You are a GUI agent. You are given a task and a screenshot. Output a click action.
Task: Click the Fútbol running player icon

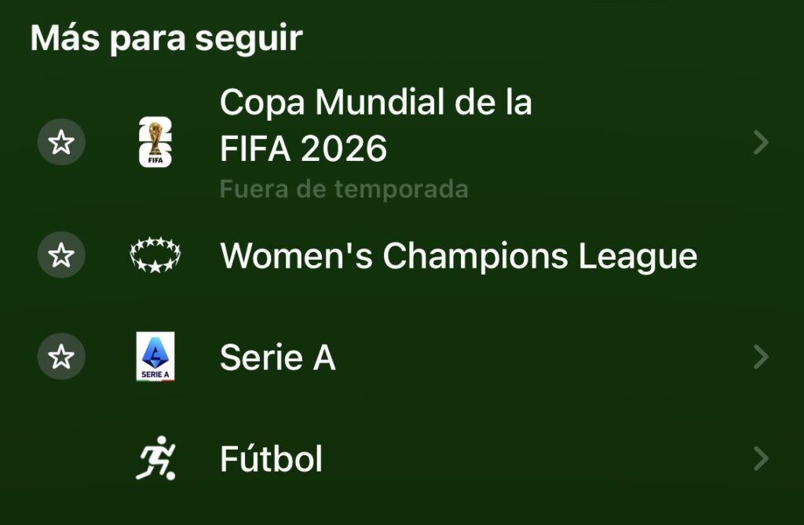[x=155, y=458]
